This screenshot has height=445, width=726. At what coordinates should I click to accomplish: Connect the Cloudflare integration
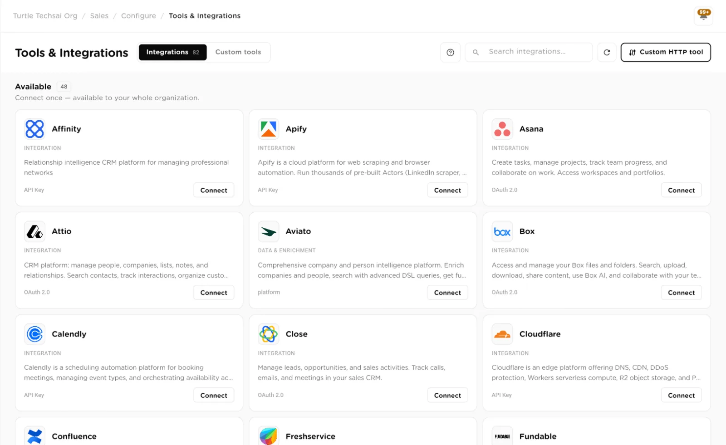pyautogui.click(x=681, y=395)
